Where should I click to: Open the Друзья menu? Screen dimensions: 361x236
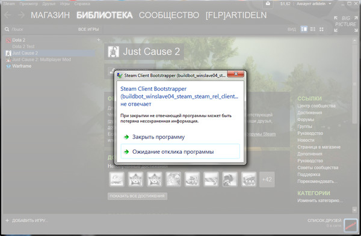pyautogui.click(x=49, y=4)
